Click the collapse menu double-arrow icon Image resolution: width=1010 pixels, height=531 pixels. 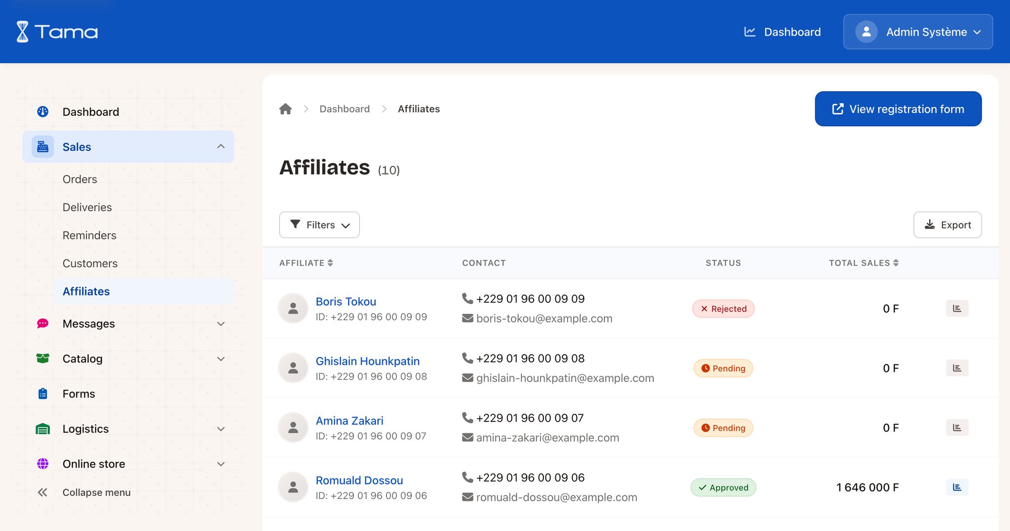[x=42, y=493]
